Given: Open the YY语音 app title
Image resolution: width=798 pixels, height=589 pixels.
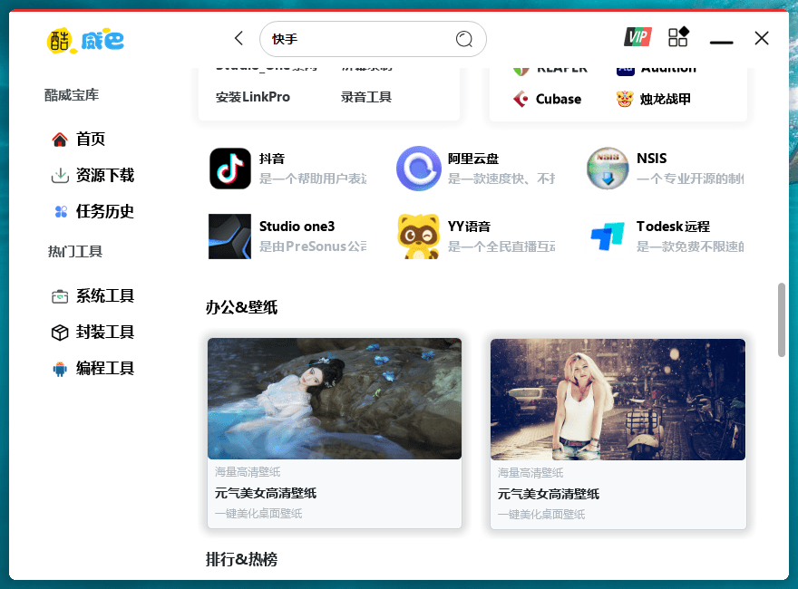Looking at the screenshot, I should pyautogui.click(x=469, y=227).
